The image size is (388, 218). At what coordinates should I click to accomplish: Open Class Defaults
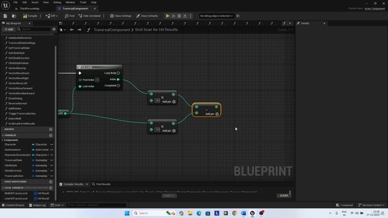tap(147, 16)
